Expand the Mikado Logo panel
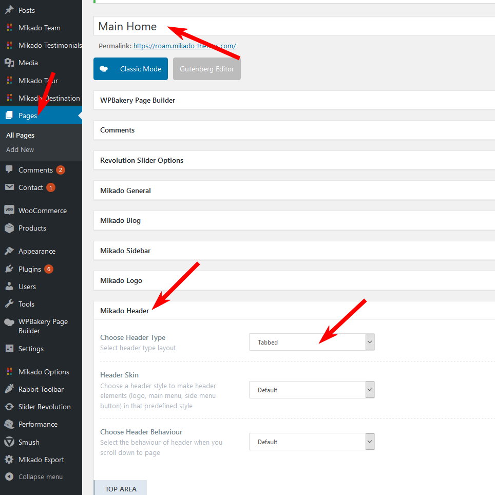This screenshot has height=495, width=495. [x=294, y=281]
